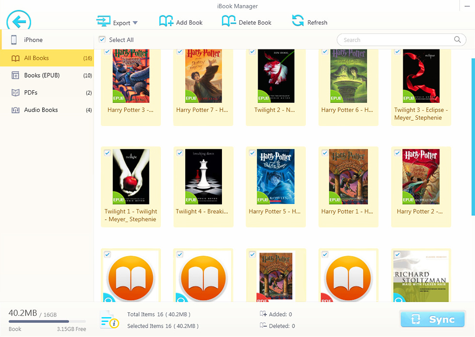The height and width of the screenshot is (337, 475).
Task: Uncheck Harry Potter 6 checkbox
Action: point(325,51)
